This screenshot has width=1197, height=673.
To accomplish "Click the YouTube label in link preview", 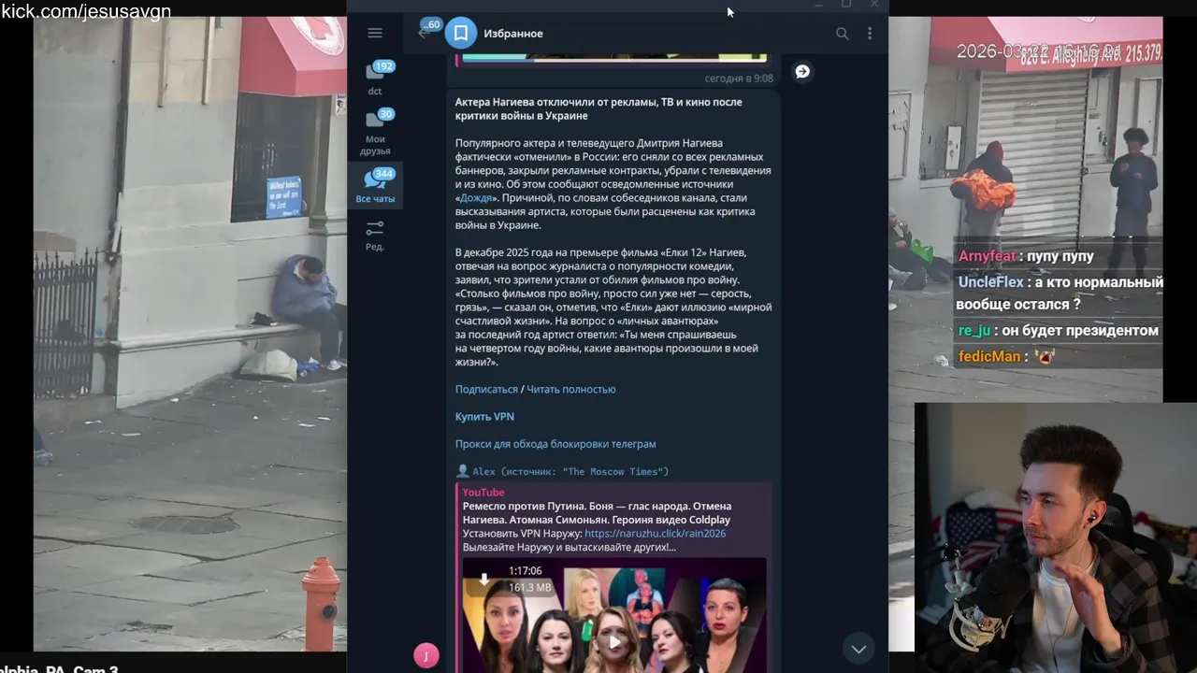I will point(483,493).
